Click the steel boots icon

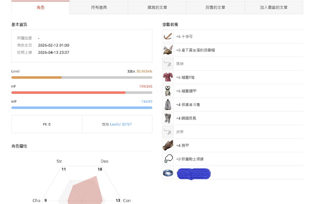point(168,118)
